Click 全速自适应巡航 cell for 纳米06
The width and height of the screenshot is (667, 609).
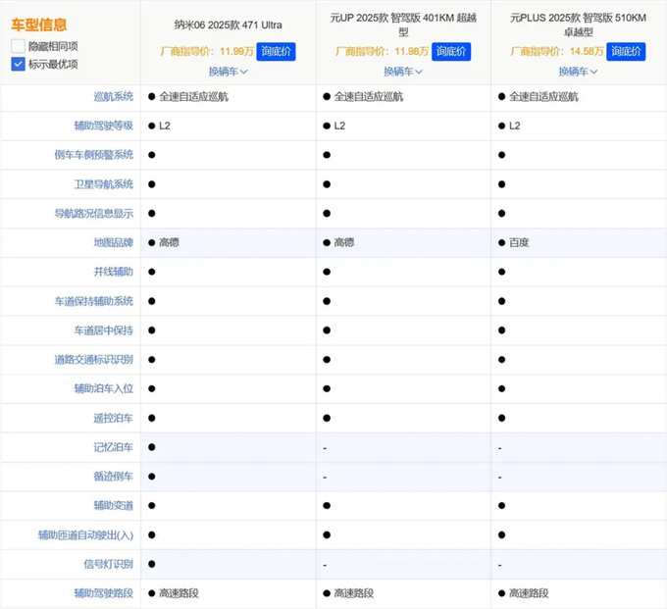click(x=193, y=96)
